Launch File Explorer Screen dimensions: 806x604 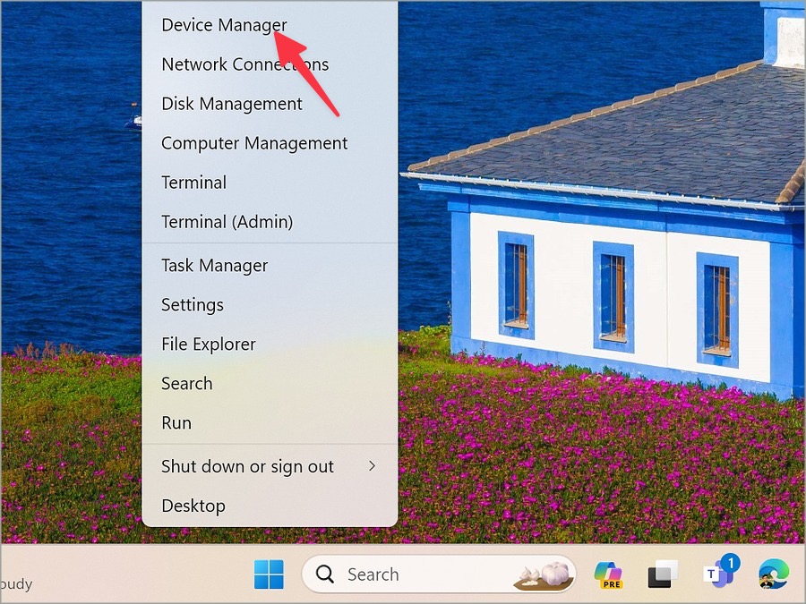click(x=270, y=345)
